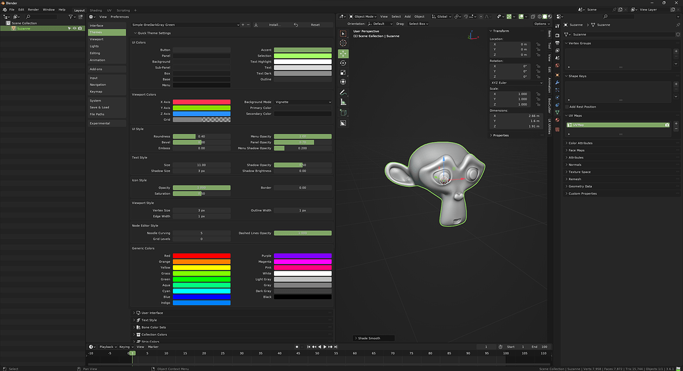
Task: Switch to the Scripting workspace tab
Action: 123,10
